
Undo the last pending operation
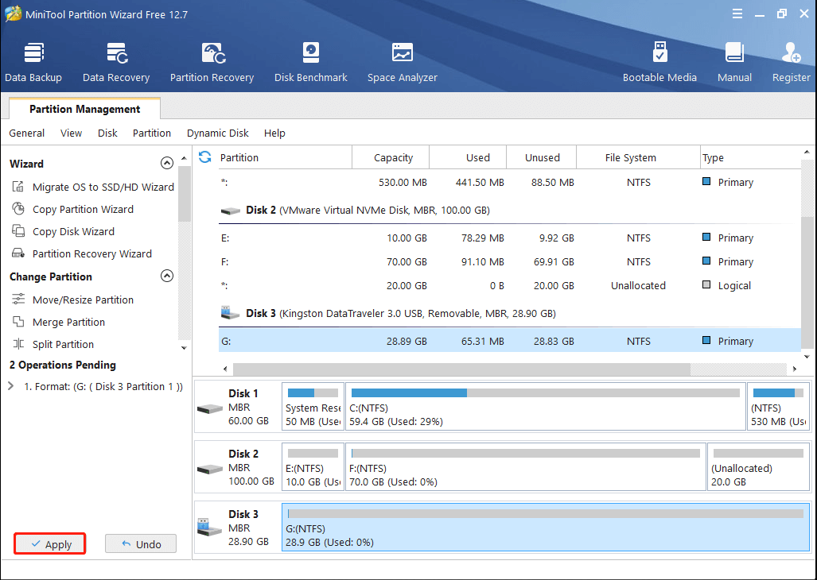141,544
